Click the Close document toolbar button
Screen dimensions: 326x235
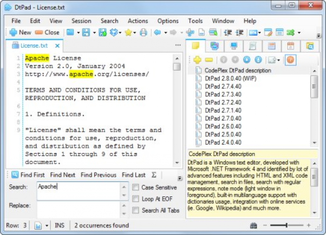point(47,33)
